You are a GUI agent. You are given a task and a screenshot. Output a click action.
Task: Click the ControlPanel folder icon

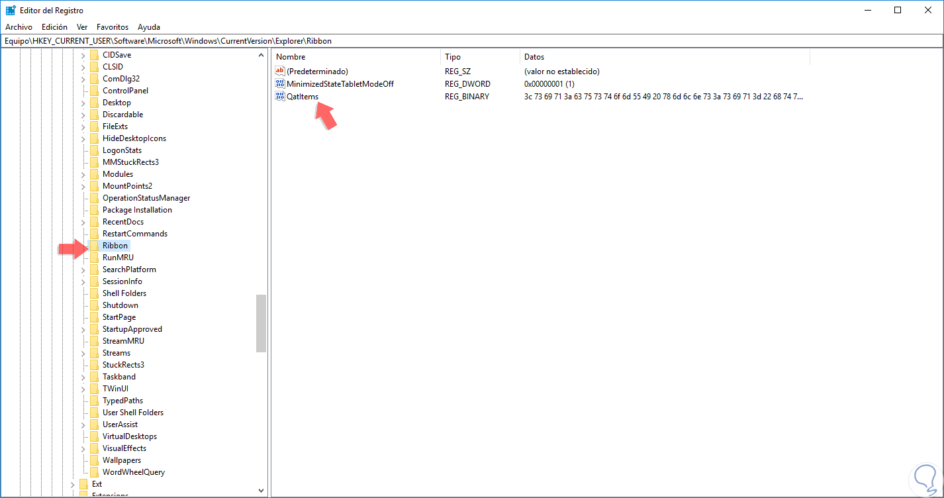click(x=94, y=91)
